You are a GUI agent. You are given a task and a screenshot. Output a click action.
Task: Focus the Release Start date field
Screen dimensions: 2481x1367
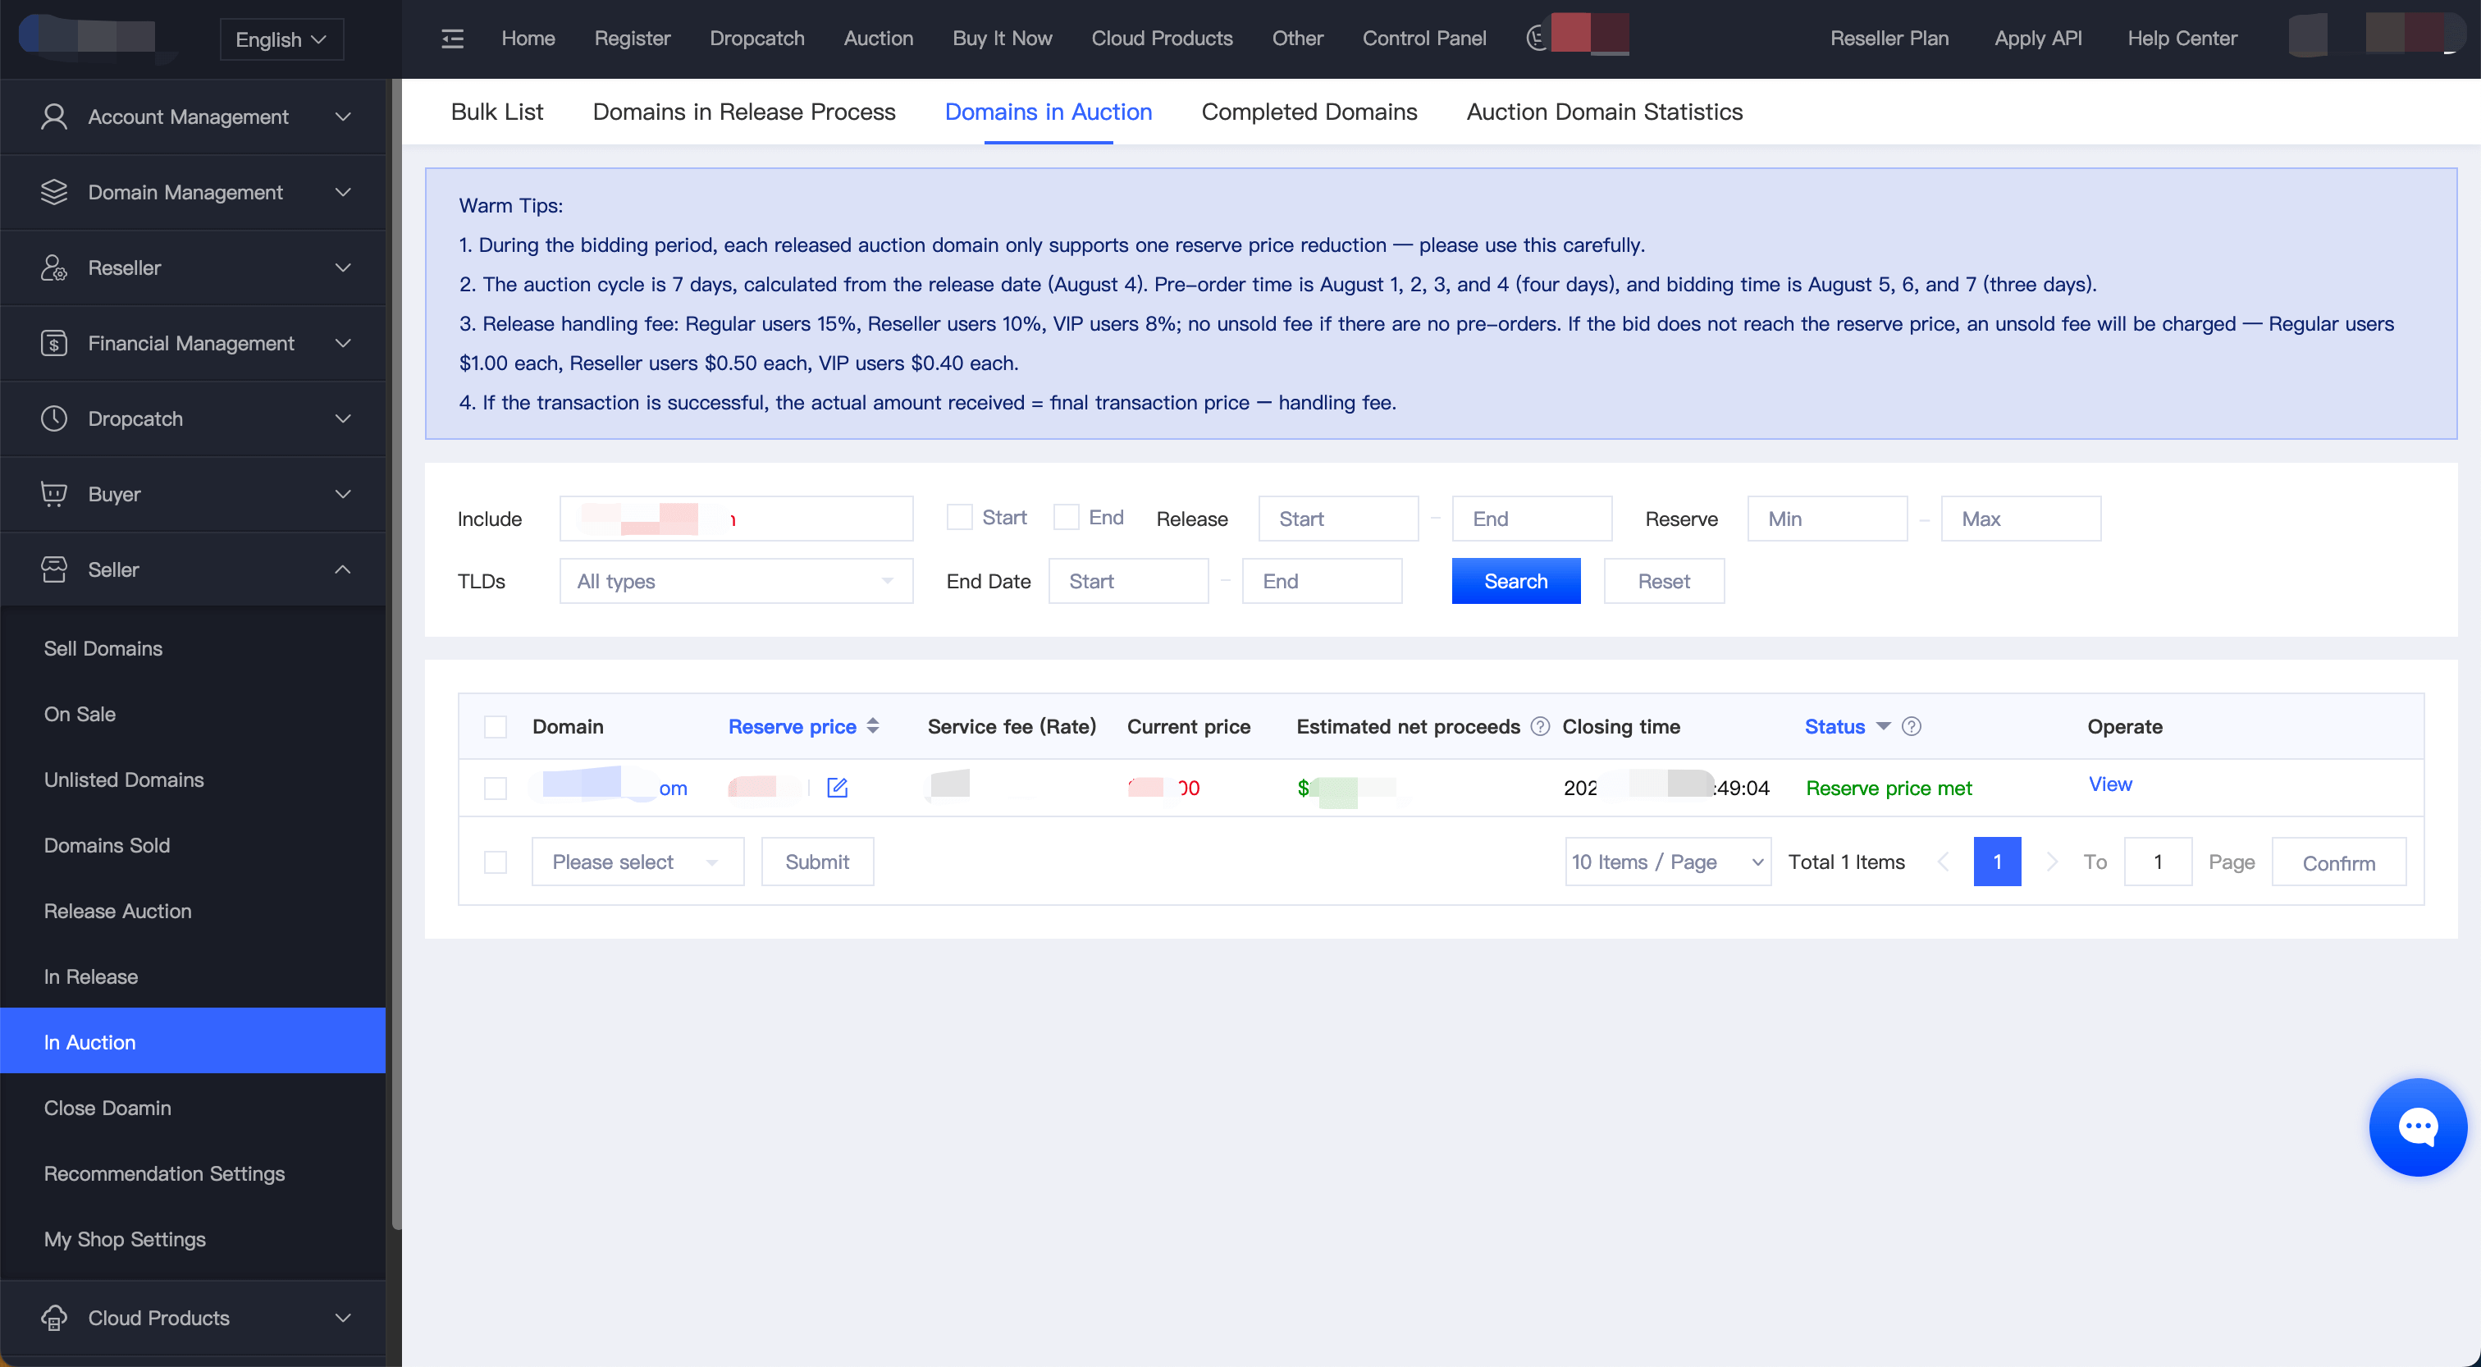(1338, 519)
